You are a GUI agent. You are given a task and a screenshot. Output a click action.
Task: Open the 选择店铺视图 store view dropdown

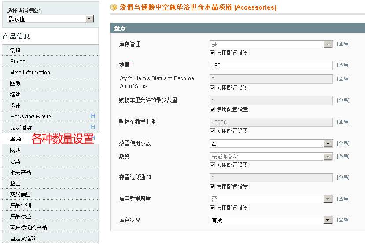tap(51, 19)
